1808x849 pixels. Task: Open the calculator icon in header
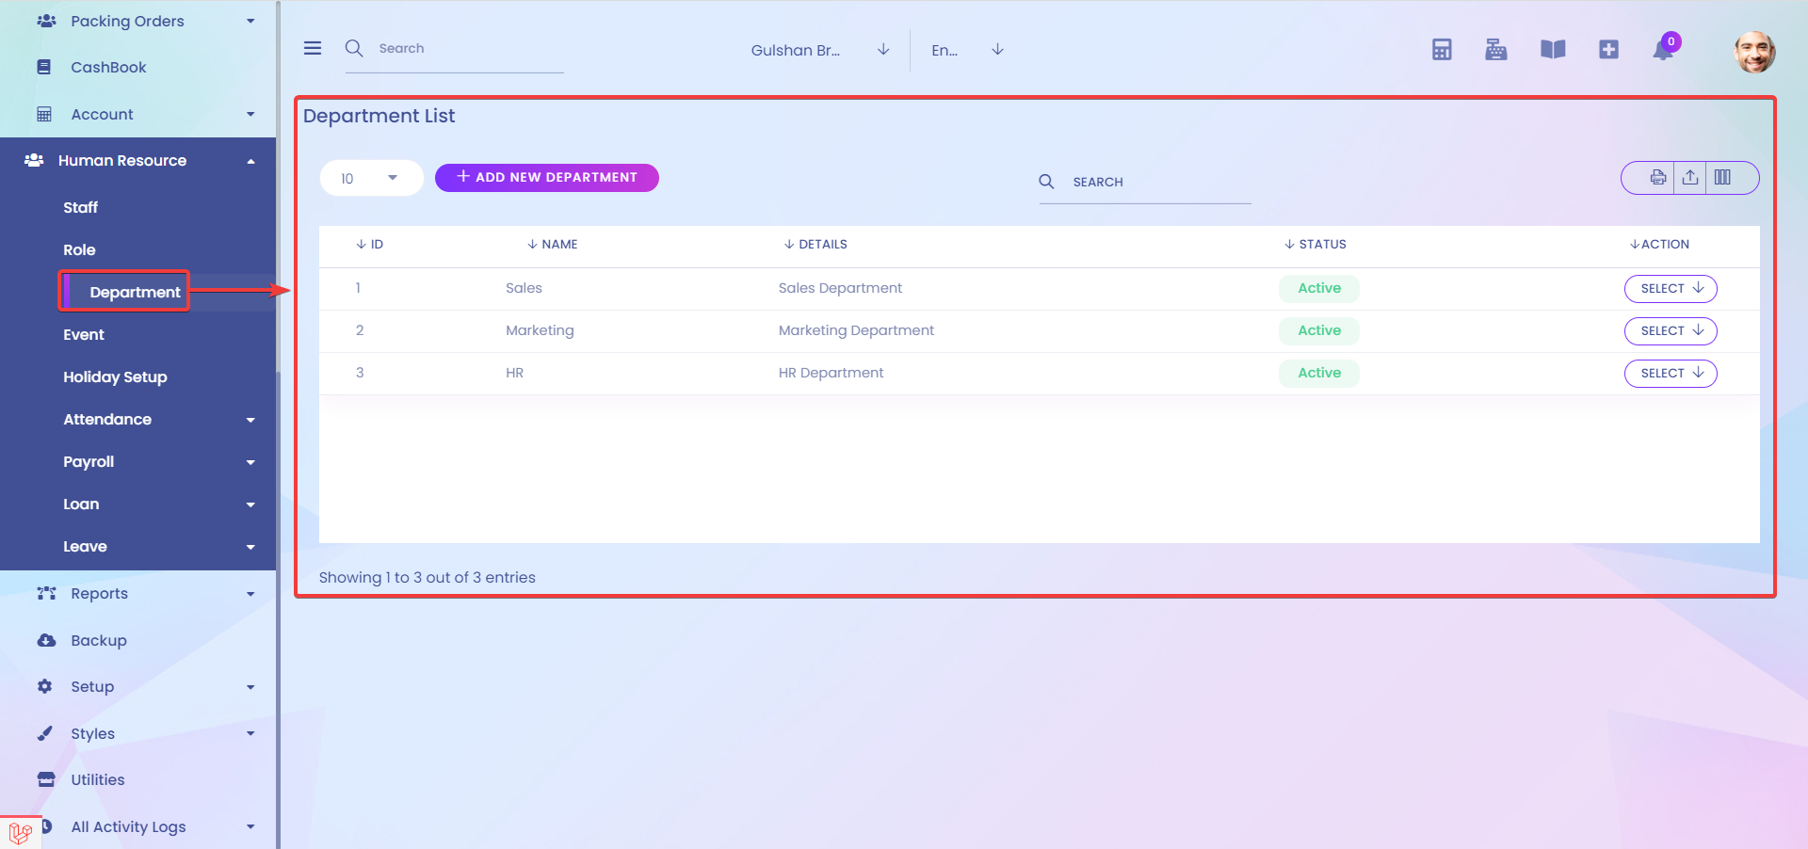pos(1442,49)
